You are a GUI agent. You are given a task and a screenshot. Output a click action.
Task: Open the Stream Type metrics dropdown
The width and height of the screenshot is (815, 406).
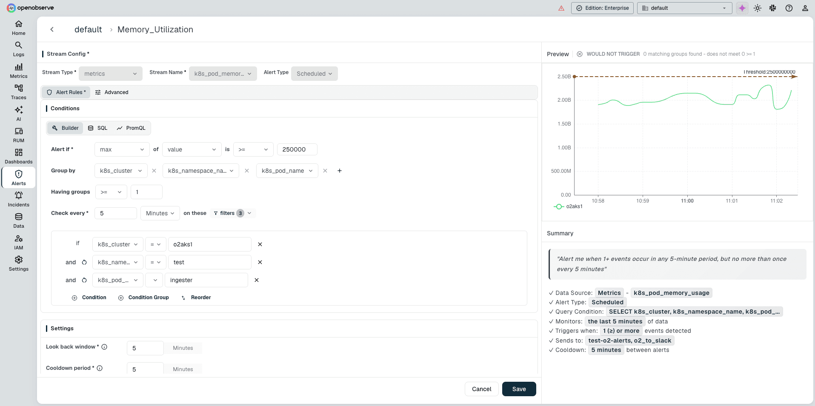(x=111, y=74)
